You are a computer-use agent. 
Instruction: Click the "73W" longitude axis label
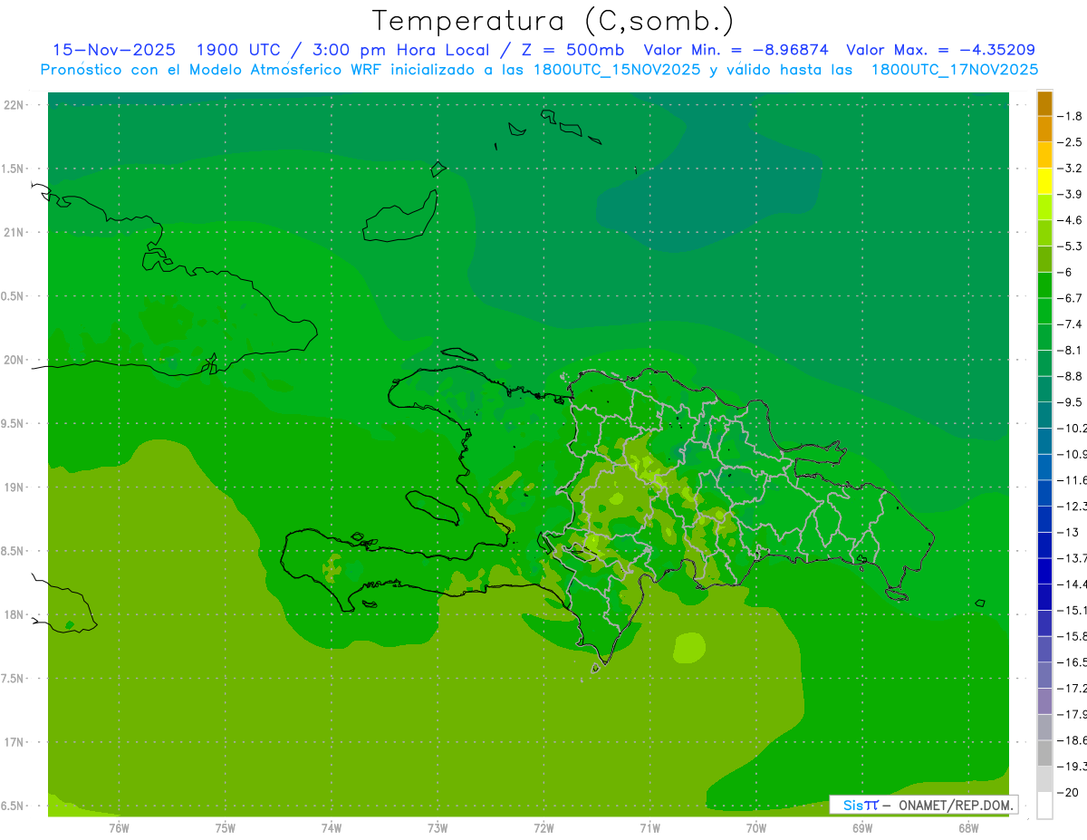click(438, 828)
